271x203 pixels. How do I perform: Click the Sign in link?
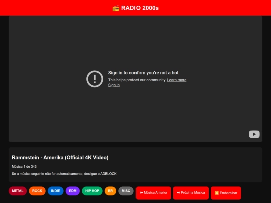pos(114,85)
